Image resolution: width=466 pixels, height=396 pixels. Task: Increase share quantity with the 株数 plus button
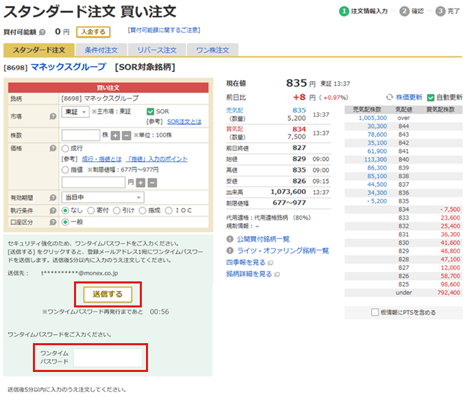(x=115, y=135)
